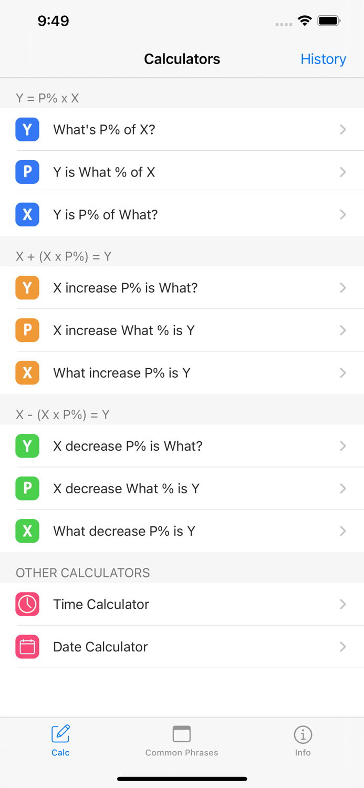This screenshot has height=788, width=364.
Task: Open the History screen
Action: click(324, 59)
